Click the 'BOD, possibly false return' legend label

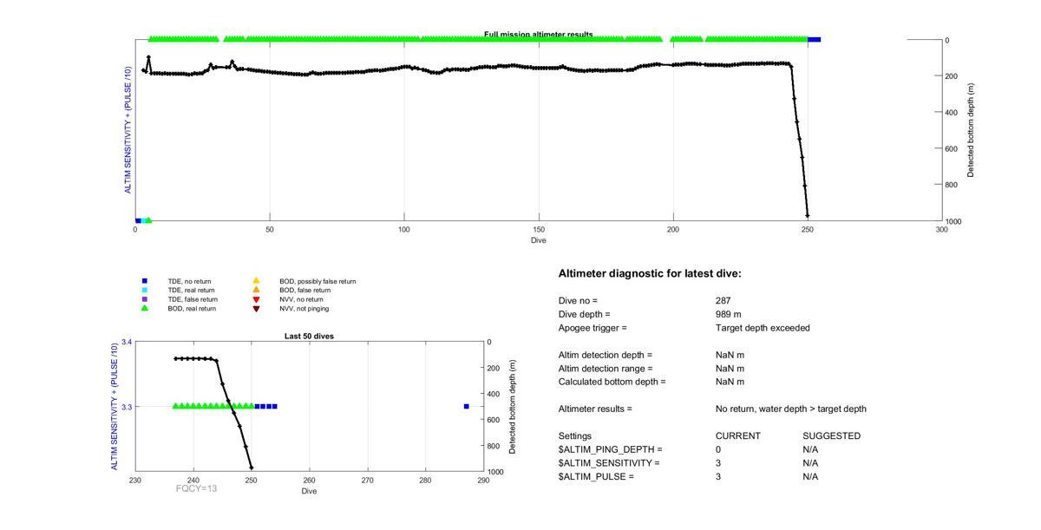[318, 281]
